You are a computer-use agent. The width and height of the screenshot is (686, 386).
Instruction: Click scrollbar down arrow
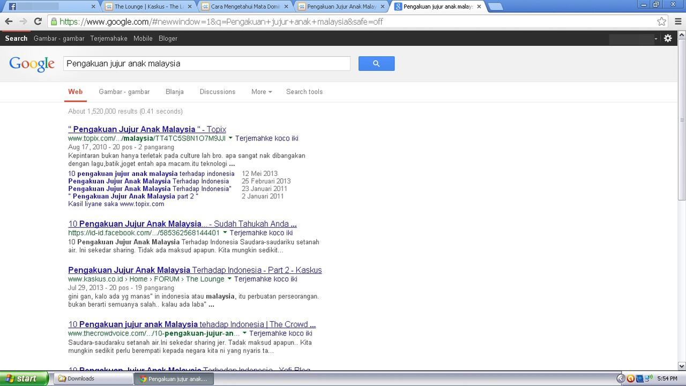tap(682, 366)
